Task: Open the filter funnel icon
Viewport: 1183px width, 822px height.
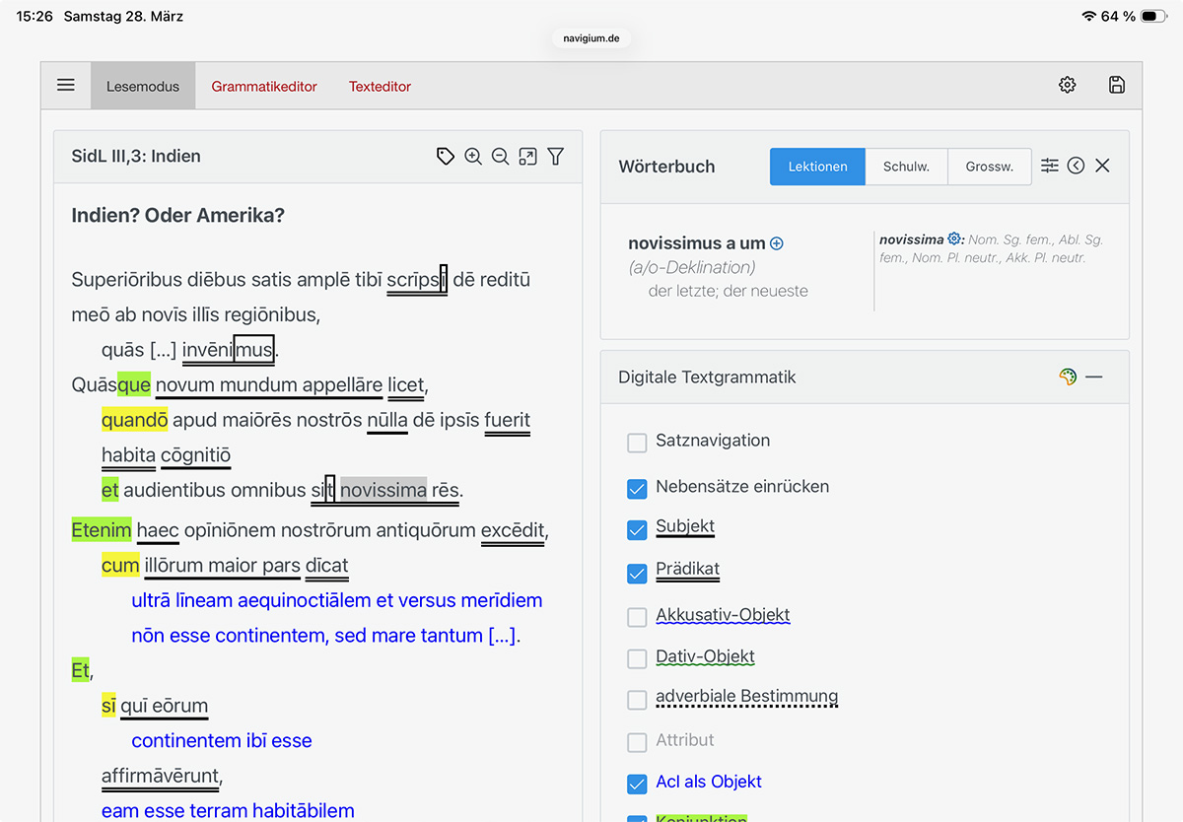Action: click(x=556, y=157)
